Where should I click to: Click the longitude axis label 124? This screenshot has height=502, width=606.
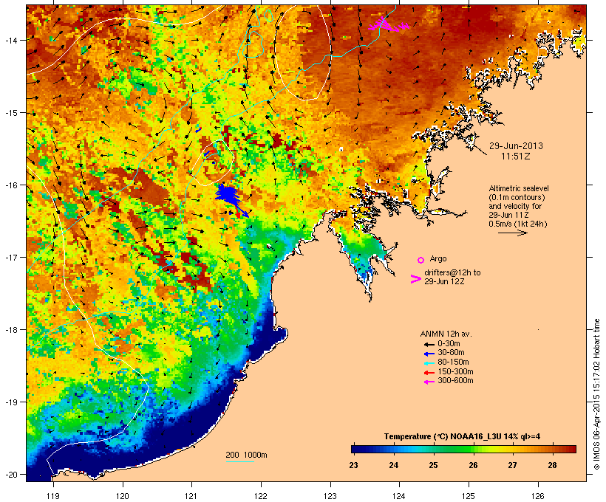pos(399,496)
